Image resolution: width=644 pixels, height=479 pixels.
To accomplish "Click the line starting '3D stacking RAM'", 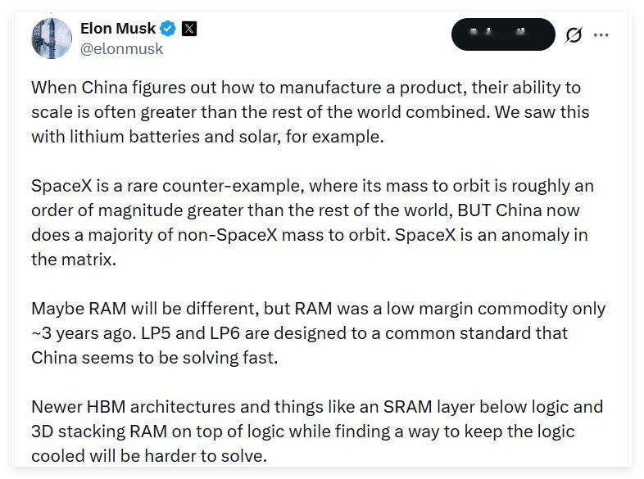I will pyautogui.click(x=302, y=432).
